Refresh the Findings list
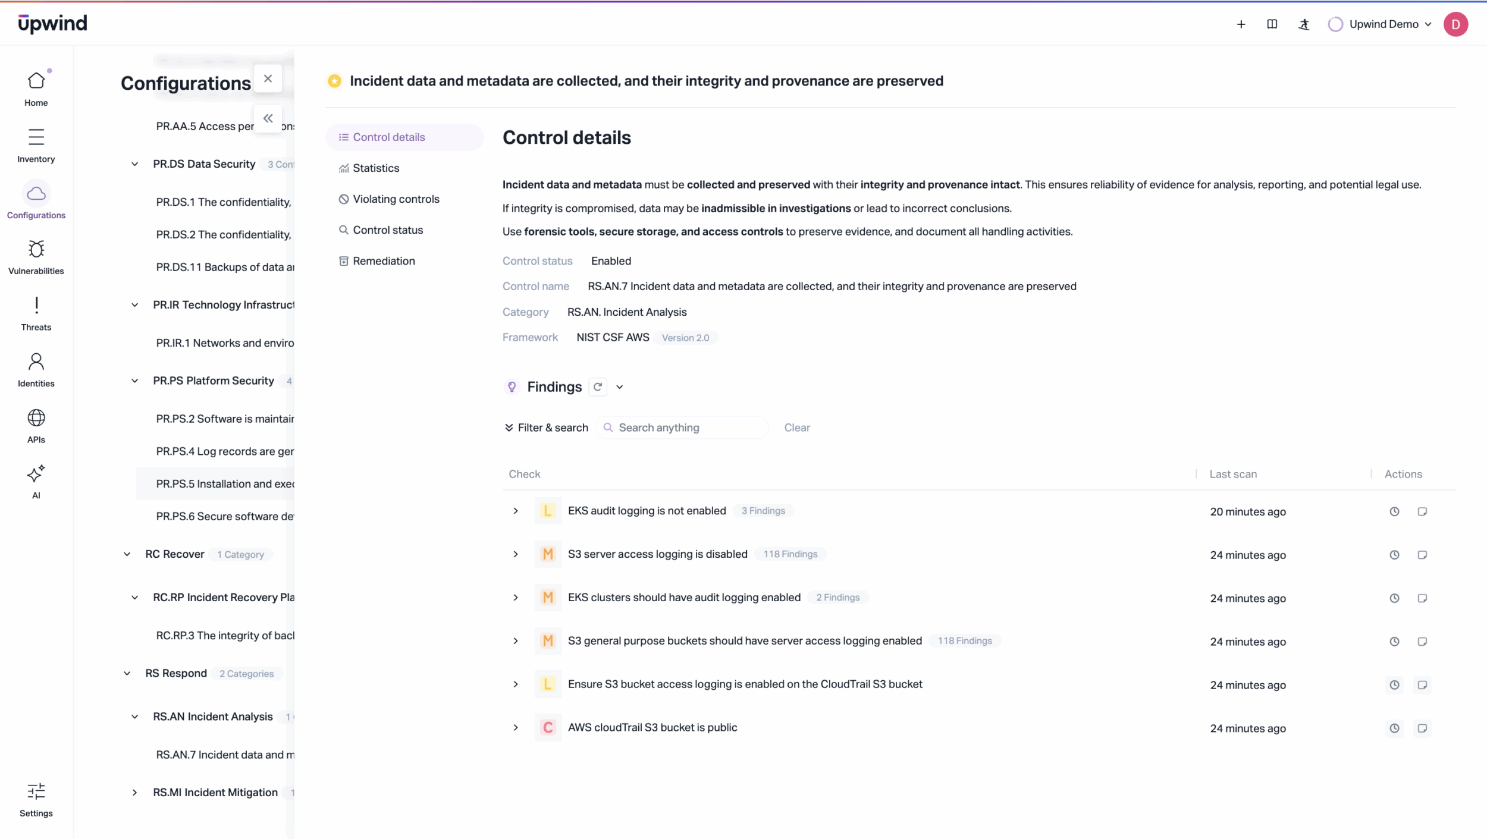Image resolution: width=1487 pixels, height=839 pixels. 598,387
